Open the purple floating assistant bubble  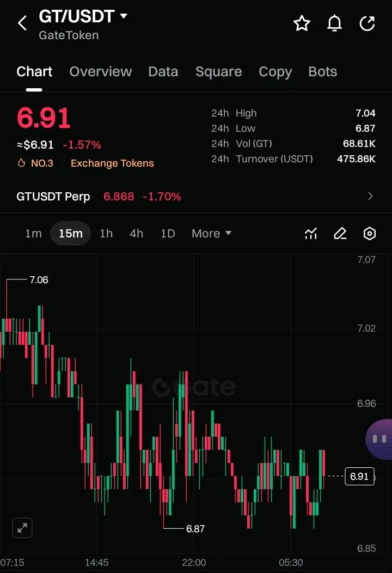pyautogui.click(x=379, y=439)
